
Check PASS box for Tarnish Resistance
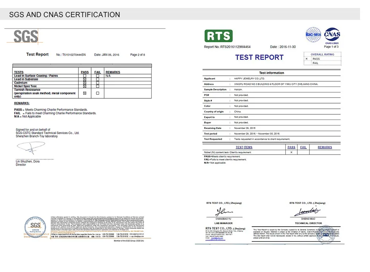(x=85, y=93)
